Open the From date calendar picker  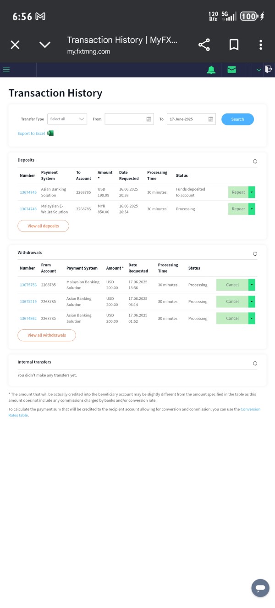coord(148,119)
